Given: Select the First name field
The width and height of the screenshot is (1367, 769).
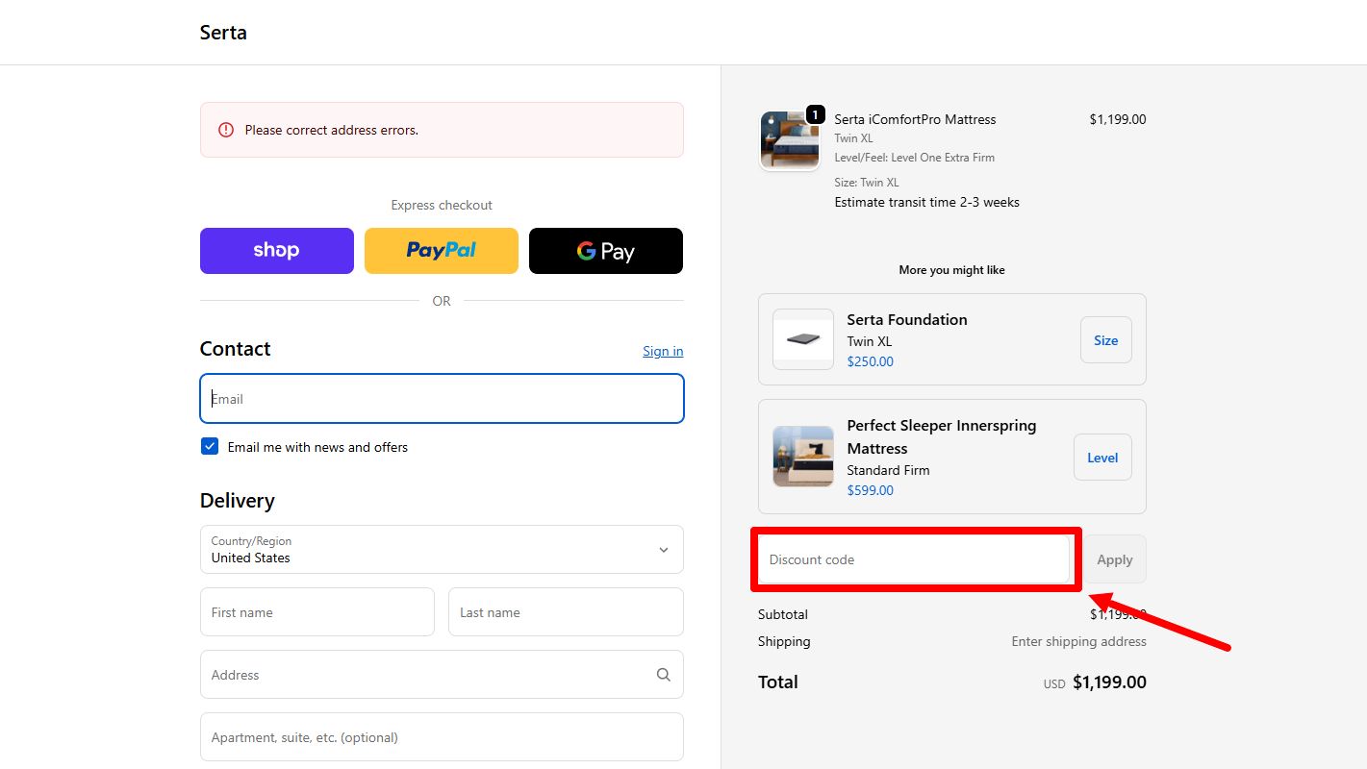Looking at the screenshot, I should tap(317, 612).
